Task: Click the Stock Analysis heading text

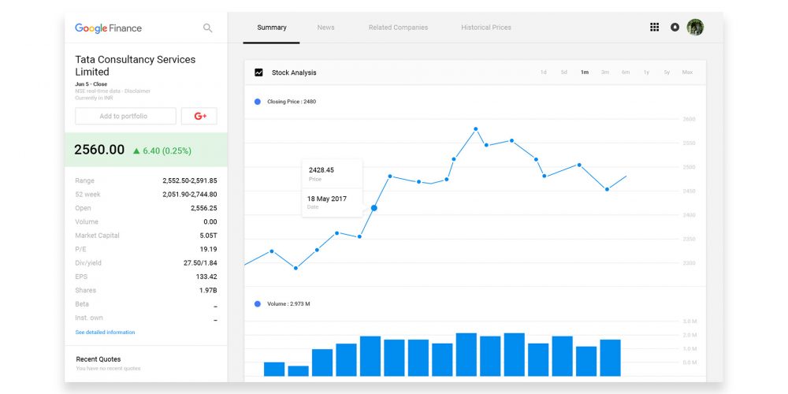Action: (x=294, y=72)
